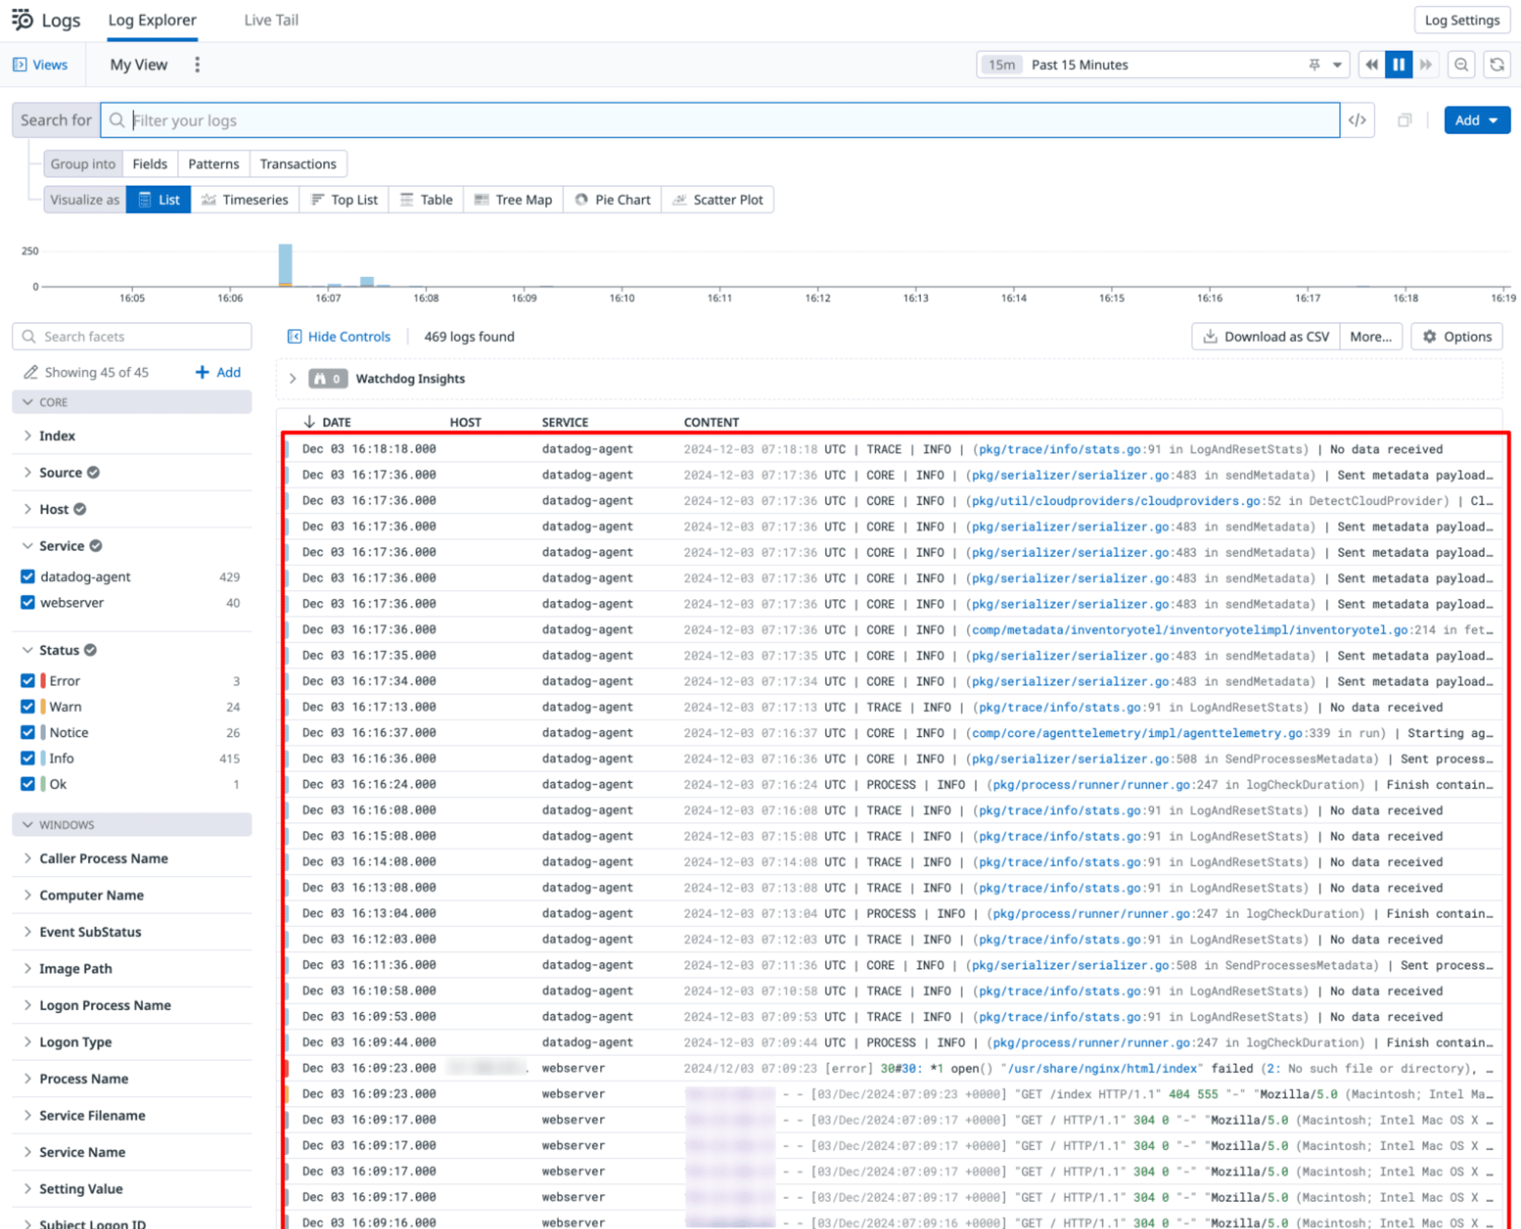Click the pencil edit facets icon
This screenshot has width=1521, height=1229.
(30, 372)
